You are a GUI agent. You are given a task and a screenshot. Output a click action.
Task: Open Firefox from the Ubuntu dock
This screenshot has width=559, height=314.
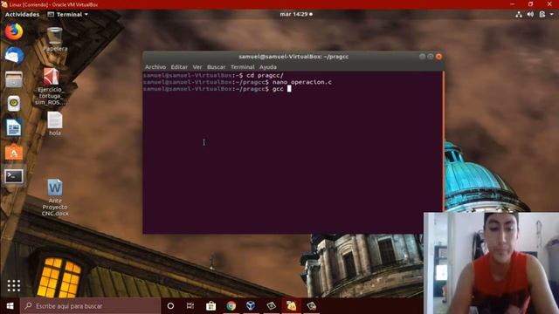(x=14, y=31)
